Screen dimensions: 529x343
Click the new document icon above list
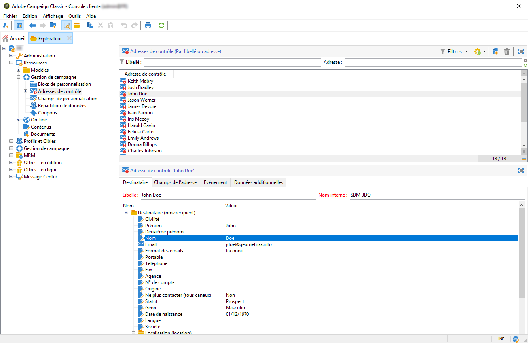tap(495, 51)
